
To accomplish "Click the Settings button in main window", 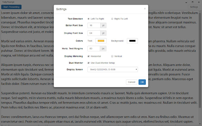I will (194, 7).
